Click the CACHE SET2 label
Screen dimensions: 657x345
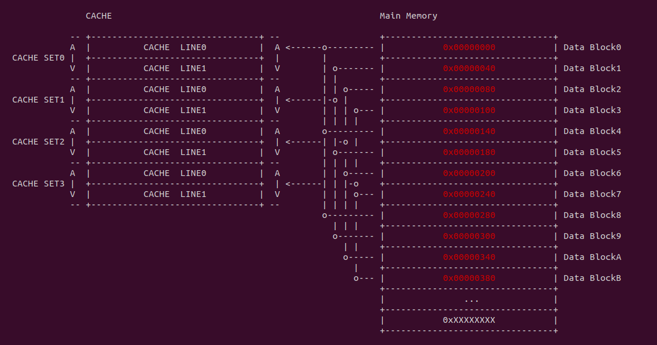click(x=39, y=142)
